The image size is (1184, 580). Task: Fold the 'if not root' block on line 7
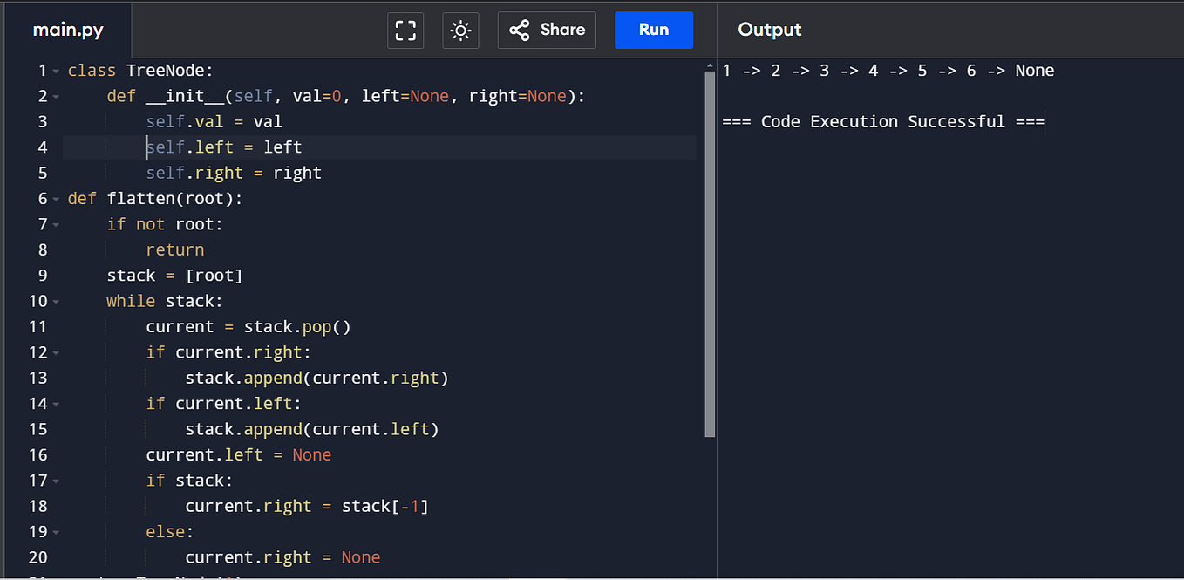(56, 225)
